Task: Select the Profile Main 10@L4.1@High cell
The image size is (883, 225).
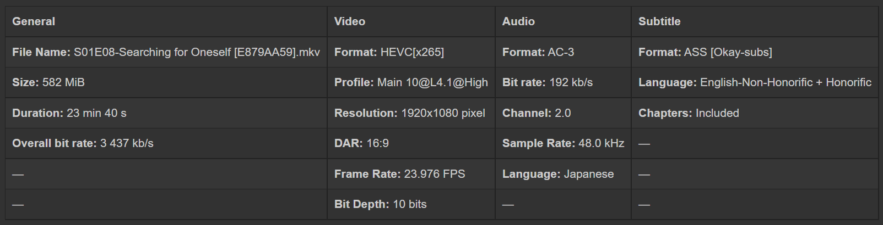Action: tap(411, 82)
